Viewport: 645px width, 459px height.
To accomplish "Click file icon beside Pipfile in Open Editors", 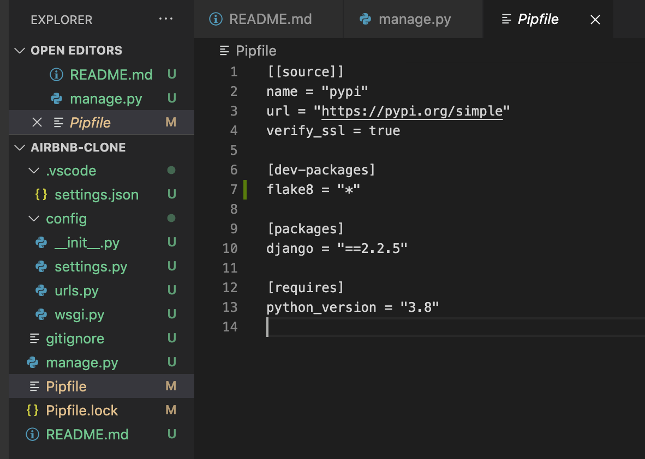I will click(58, 123).
